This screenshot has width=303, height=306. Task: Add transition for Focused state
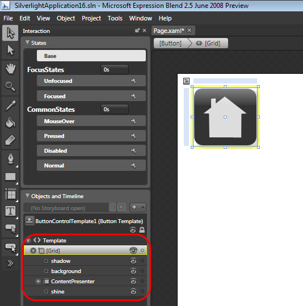pyautogui.click(x=134, y=96)
